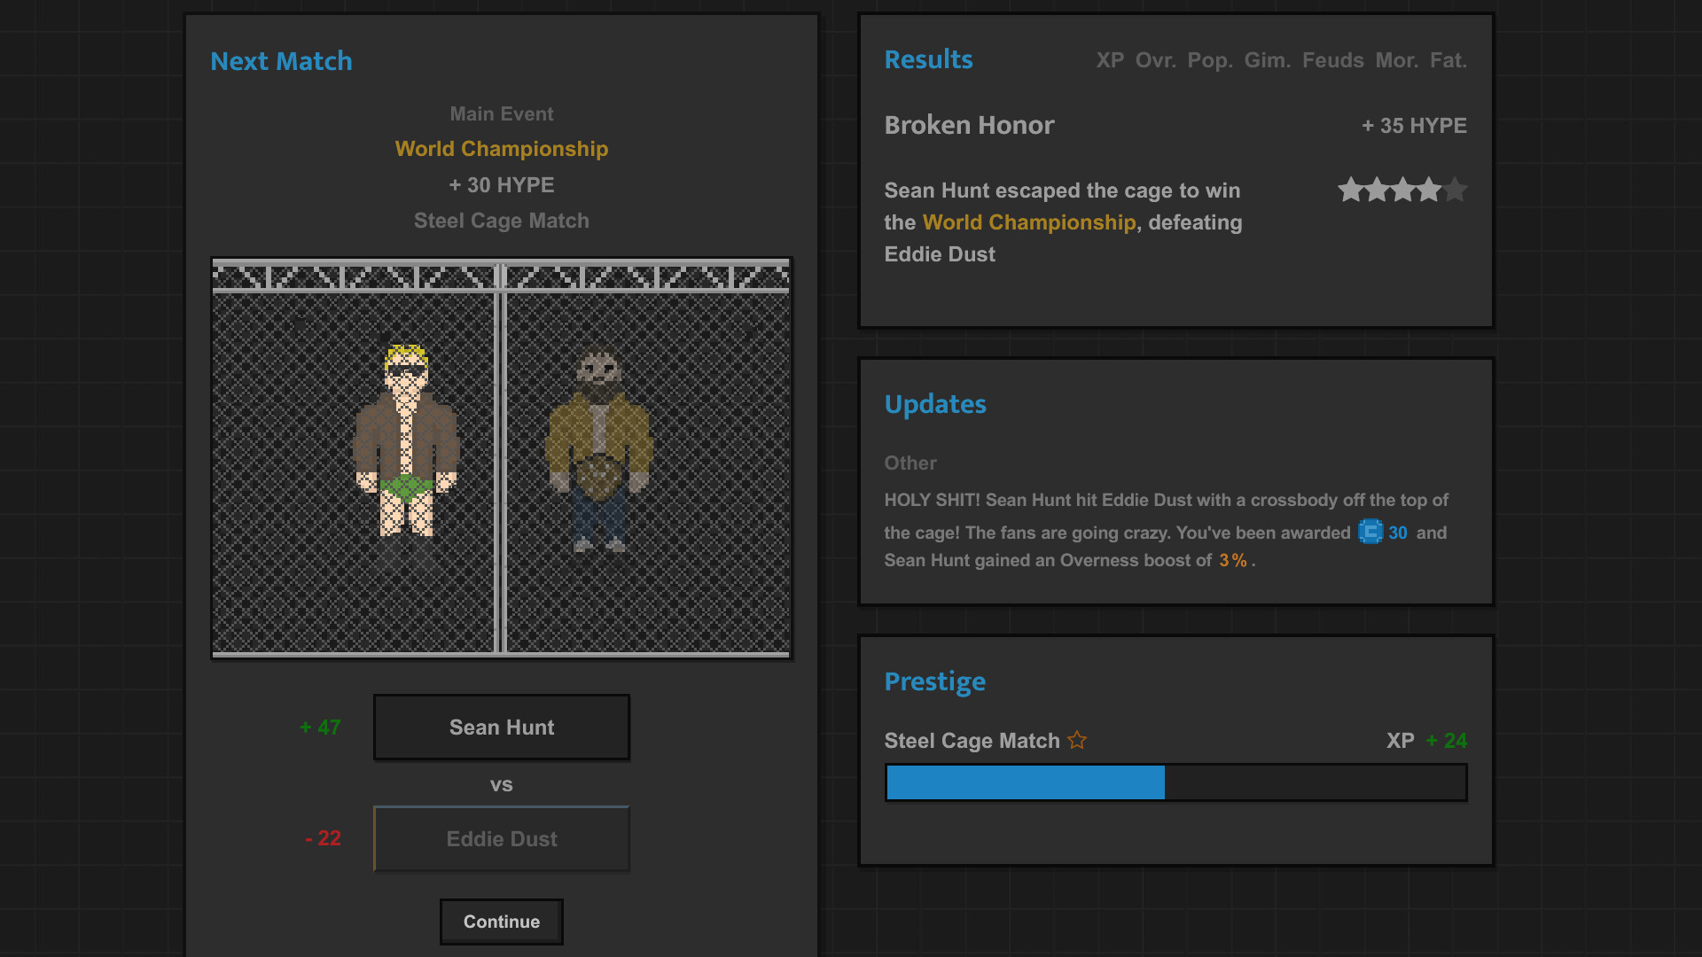Select Sean Hunt in the match card
The width and height of the screenshot is (1702, 957).
[501, 727]
